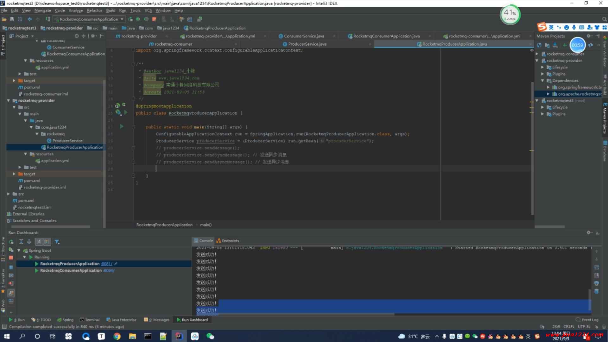This screenshot has height=342, width=608.
Task: Click the Project panel horizontal scrollbar
Action: pos(51,227)
